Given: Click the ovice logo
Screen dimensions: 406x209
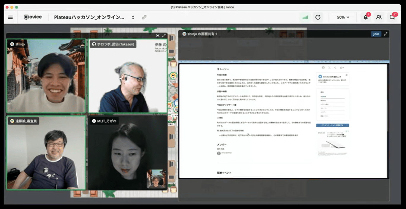Looking at the screenshot, I should (x=33, y=17).
